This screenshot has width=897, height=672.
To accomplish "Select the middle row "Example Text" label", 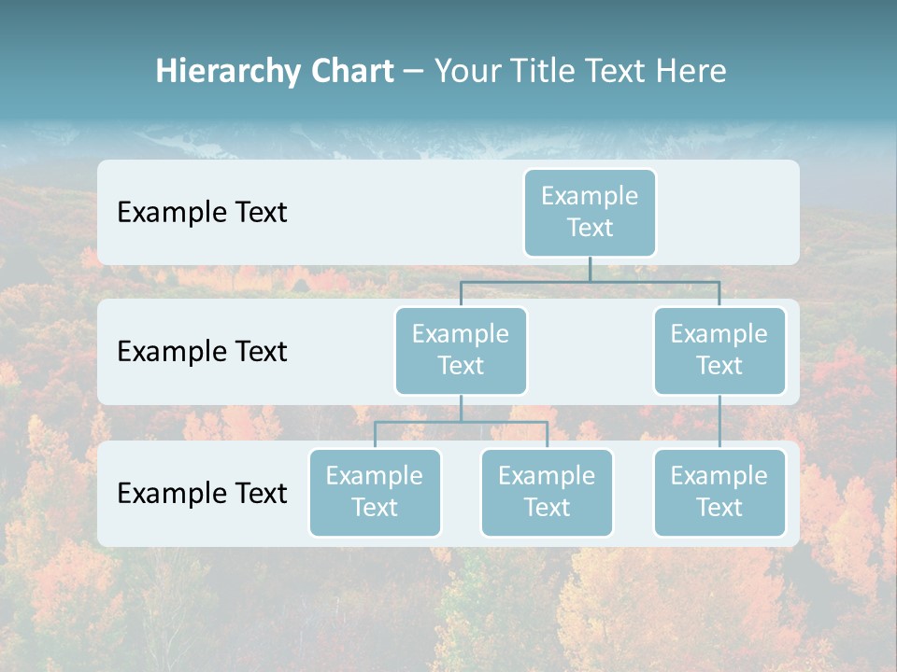I will 202,351.
